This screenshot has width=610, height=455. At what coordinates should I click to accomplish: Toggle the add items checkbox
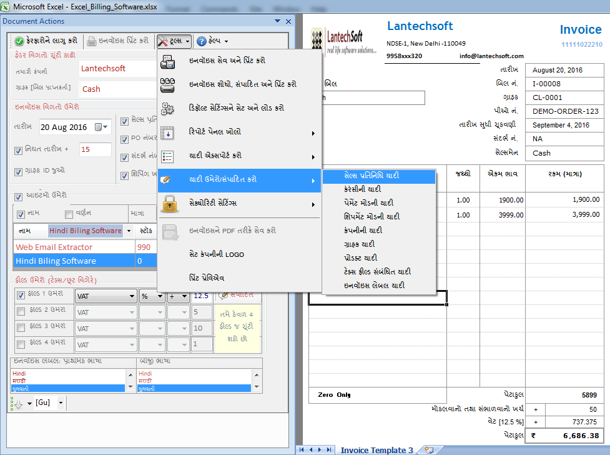[x=18, y=197]
